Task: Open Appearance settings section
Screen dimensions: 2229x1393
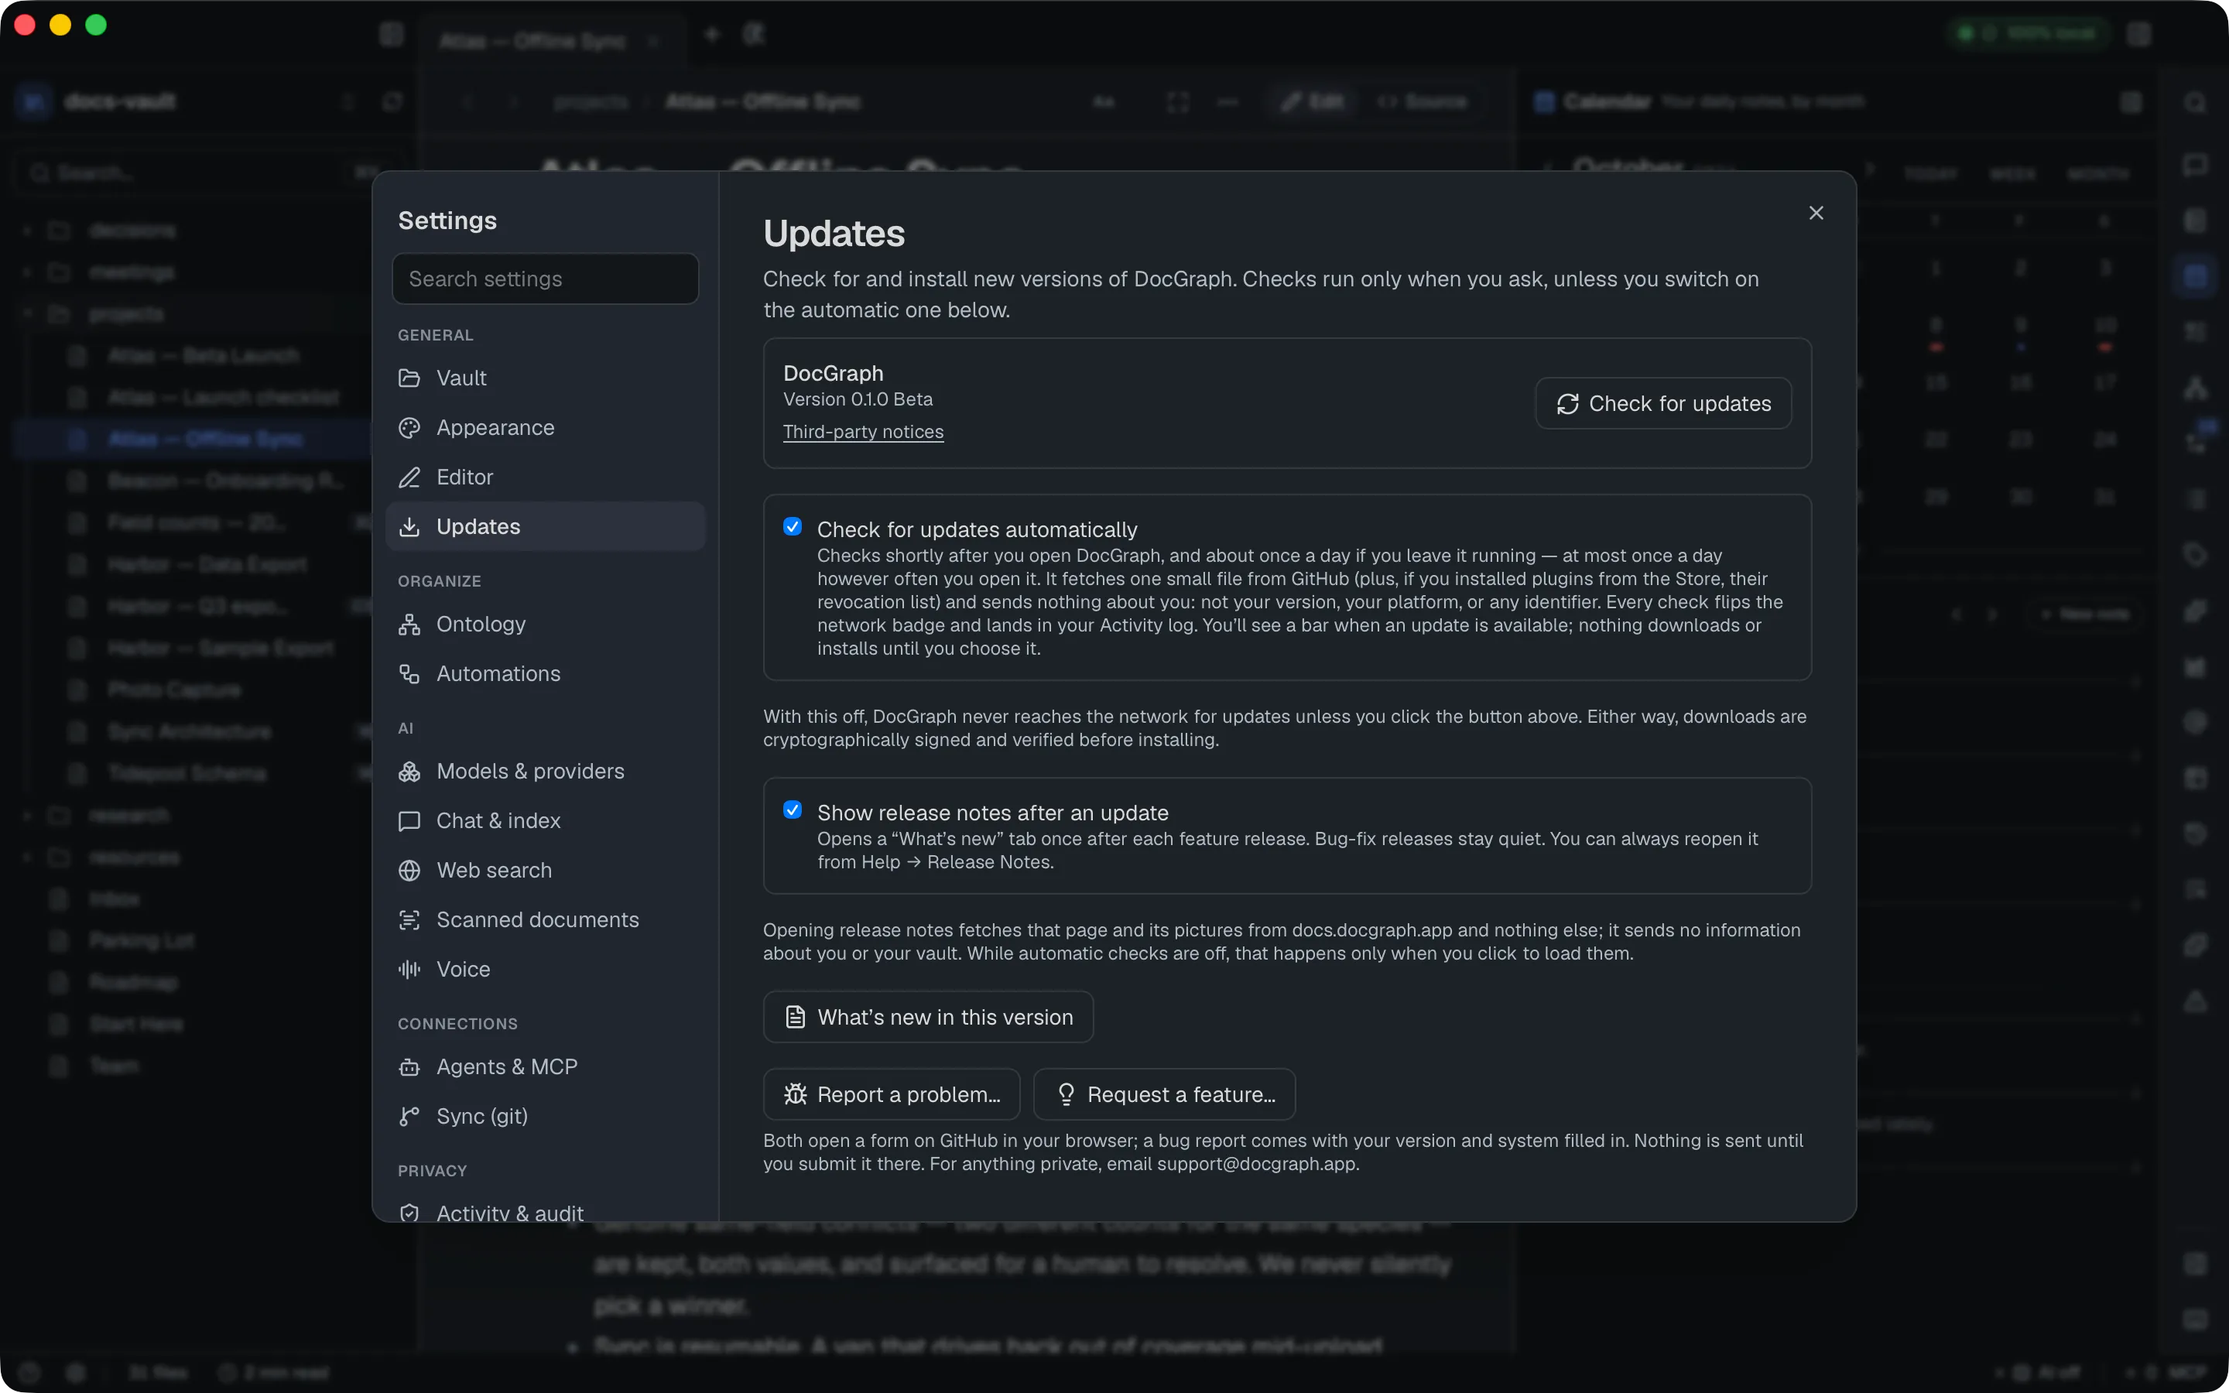Action: pos(546,427)
